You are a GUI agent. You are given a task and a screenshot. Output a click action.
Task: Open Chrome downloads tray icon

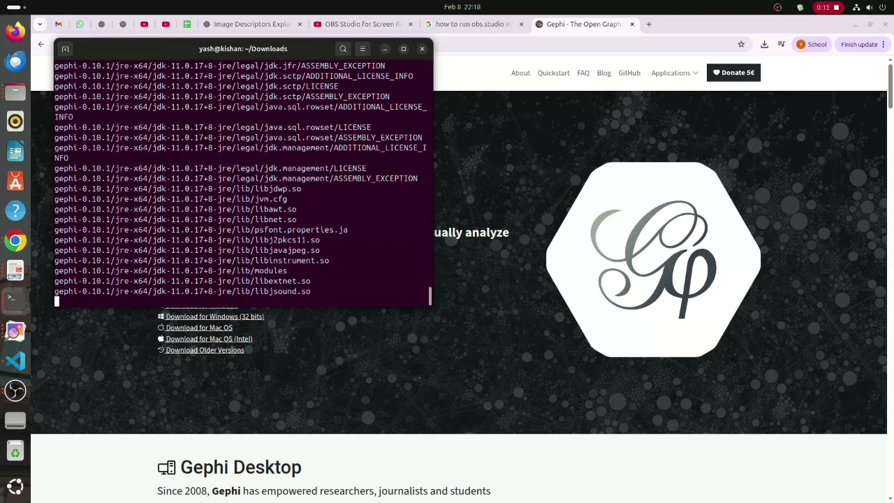pos(764,45)
